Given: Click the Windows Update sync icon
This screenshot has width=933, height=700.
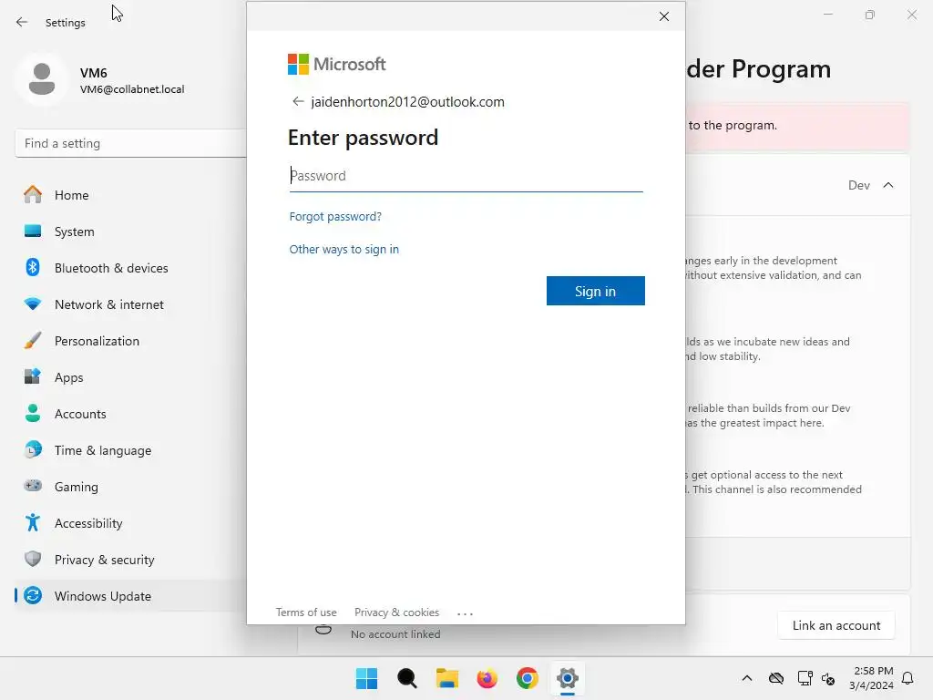Looking at the screenshot, I should click(33, 595).
